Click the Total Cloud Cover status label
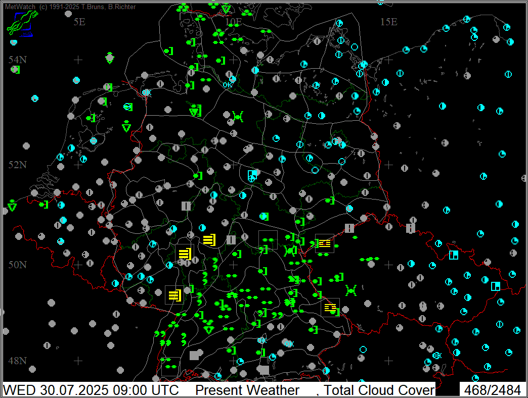Image resolution: width=528 pixels, height=398 pixels. pyautogui.click(x=379, y=390)
